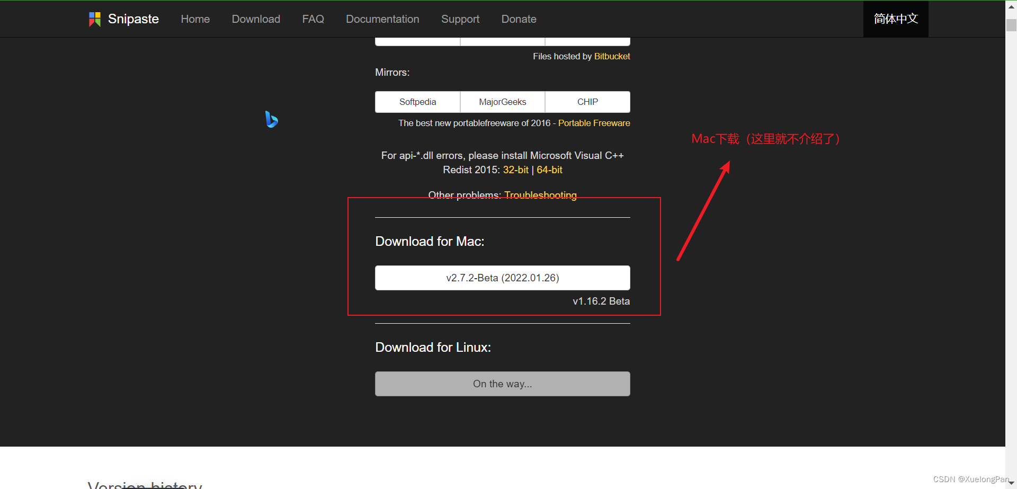Open the Troubleshooting link

[540, 195]
